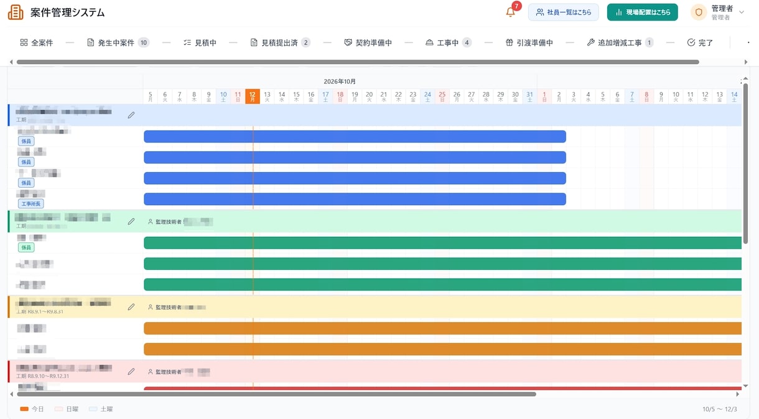This screenshot has width=759, height=419.
Task: Click the 現場配置はこちら button
Action: tap(643, 12)
